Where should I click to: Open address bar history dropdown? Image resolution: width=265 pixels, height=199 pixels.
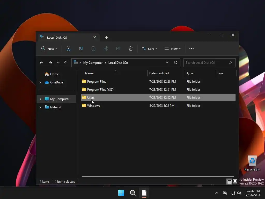167,62
